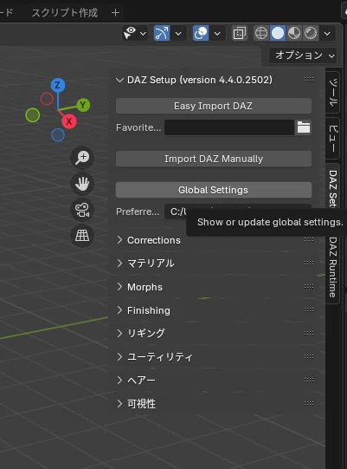Switch to wireframe viewport shading
Viewport: 347px width, 469px height.
coord(261,33)
